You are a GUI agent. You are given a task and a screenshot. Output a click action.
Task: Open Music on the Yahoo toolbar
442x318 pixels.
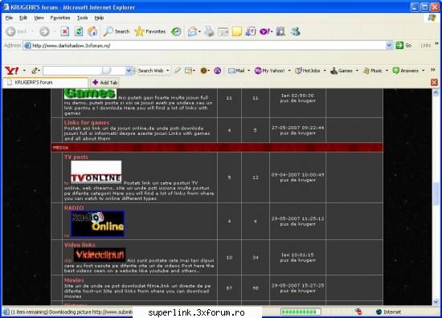373,71
